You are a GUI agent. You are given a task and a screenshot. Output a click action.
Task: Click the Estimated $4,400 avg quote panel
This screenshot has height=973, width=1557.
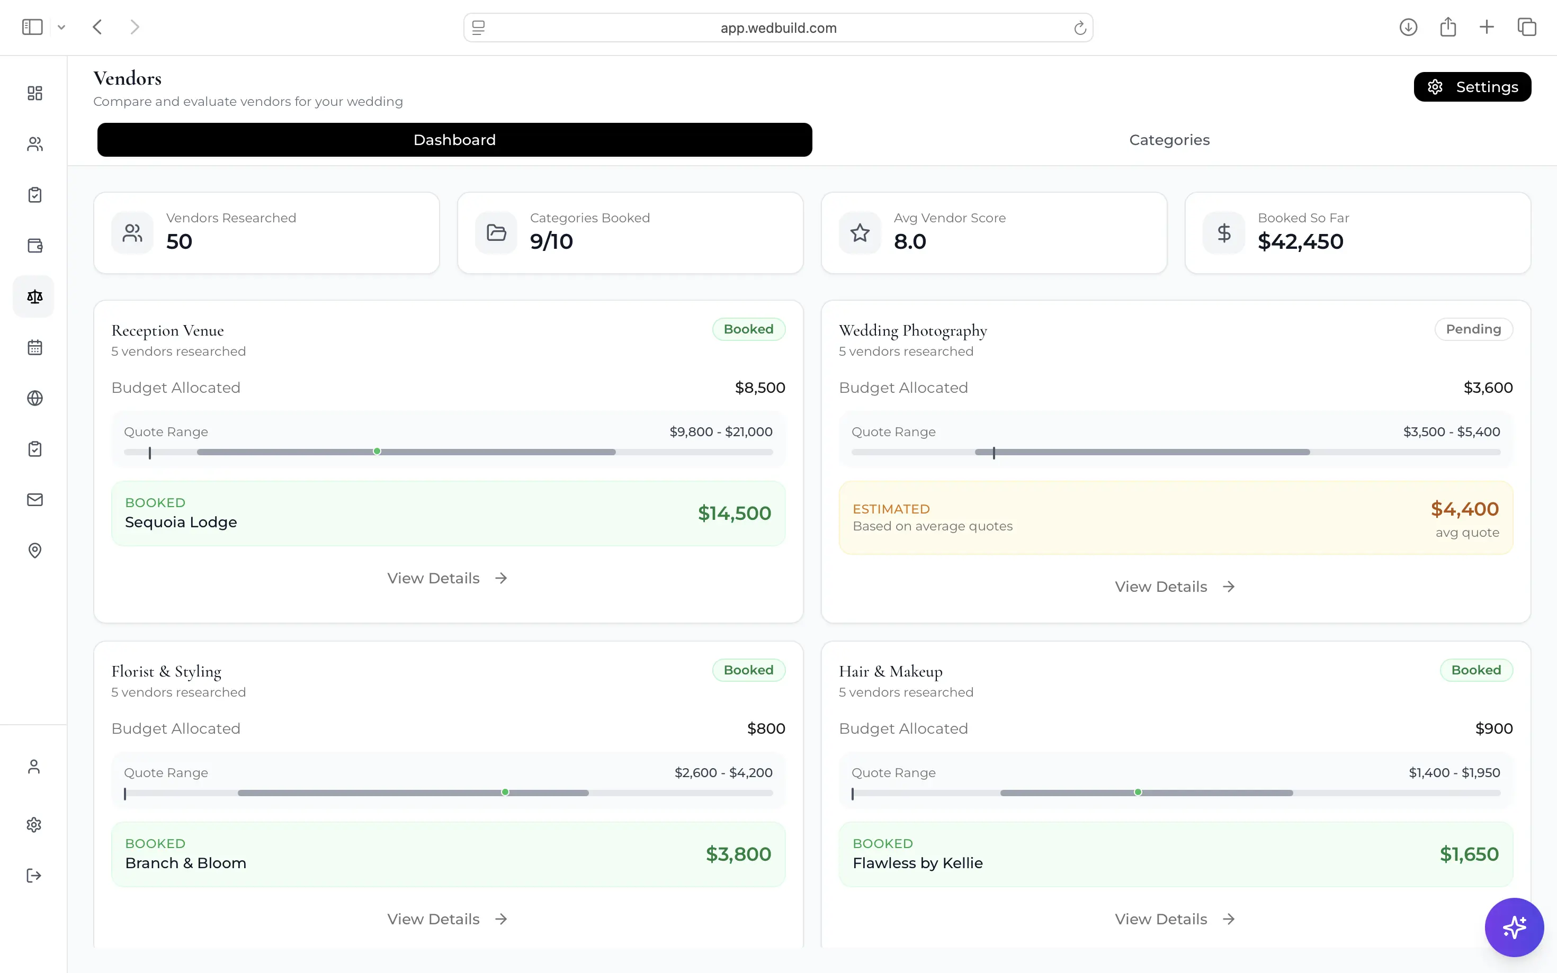1175,517
